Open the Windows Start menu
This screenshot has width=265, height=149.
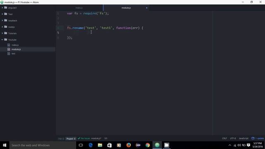(x=5, y=145)
